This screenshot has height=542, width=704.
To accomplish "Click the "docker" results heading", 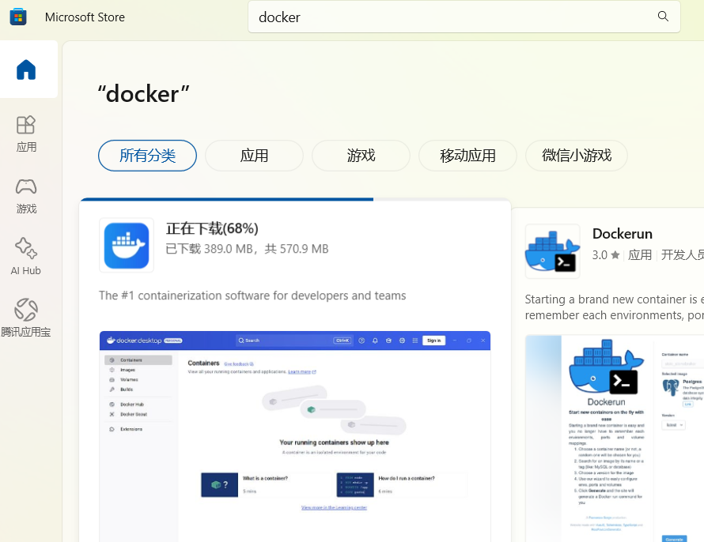I will (144, 94).
